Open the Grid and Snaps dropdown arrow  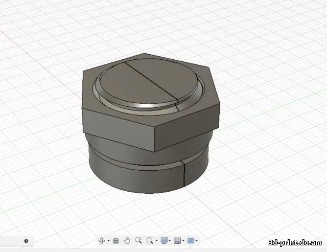(x=183, y=241)
